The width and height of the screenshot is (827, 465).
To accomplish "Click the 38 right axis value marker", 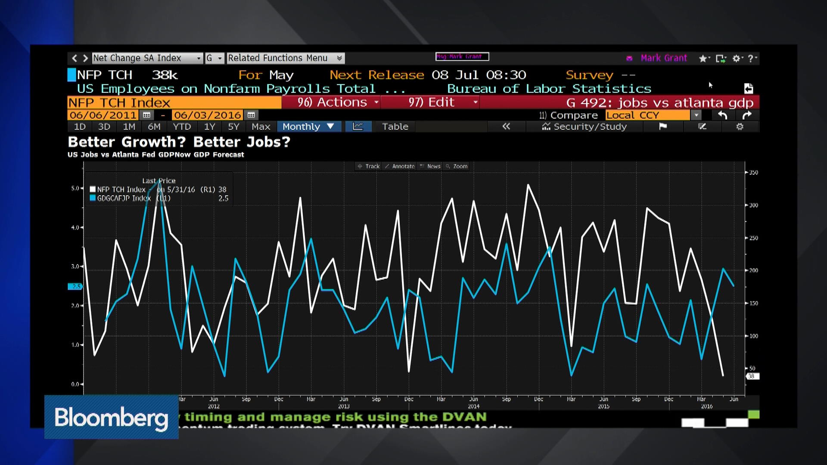I will pyautogui.click(x=752, y=376).
